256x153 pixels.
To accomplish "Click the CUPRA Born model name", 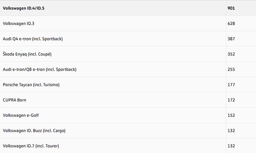I will 15,100.
